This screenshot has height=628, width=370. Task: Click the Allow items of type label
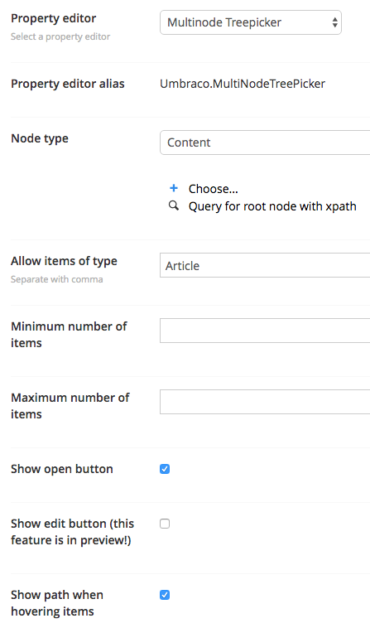point(64,261)
